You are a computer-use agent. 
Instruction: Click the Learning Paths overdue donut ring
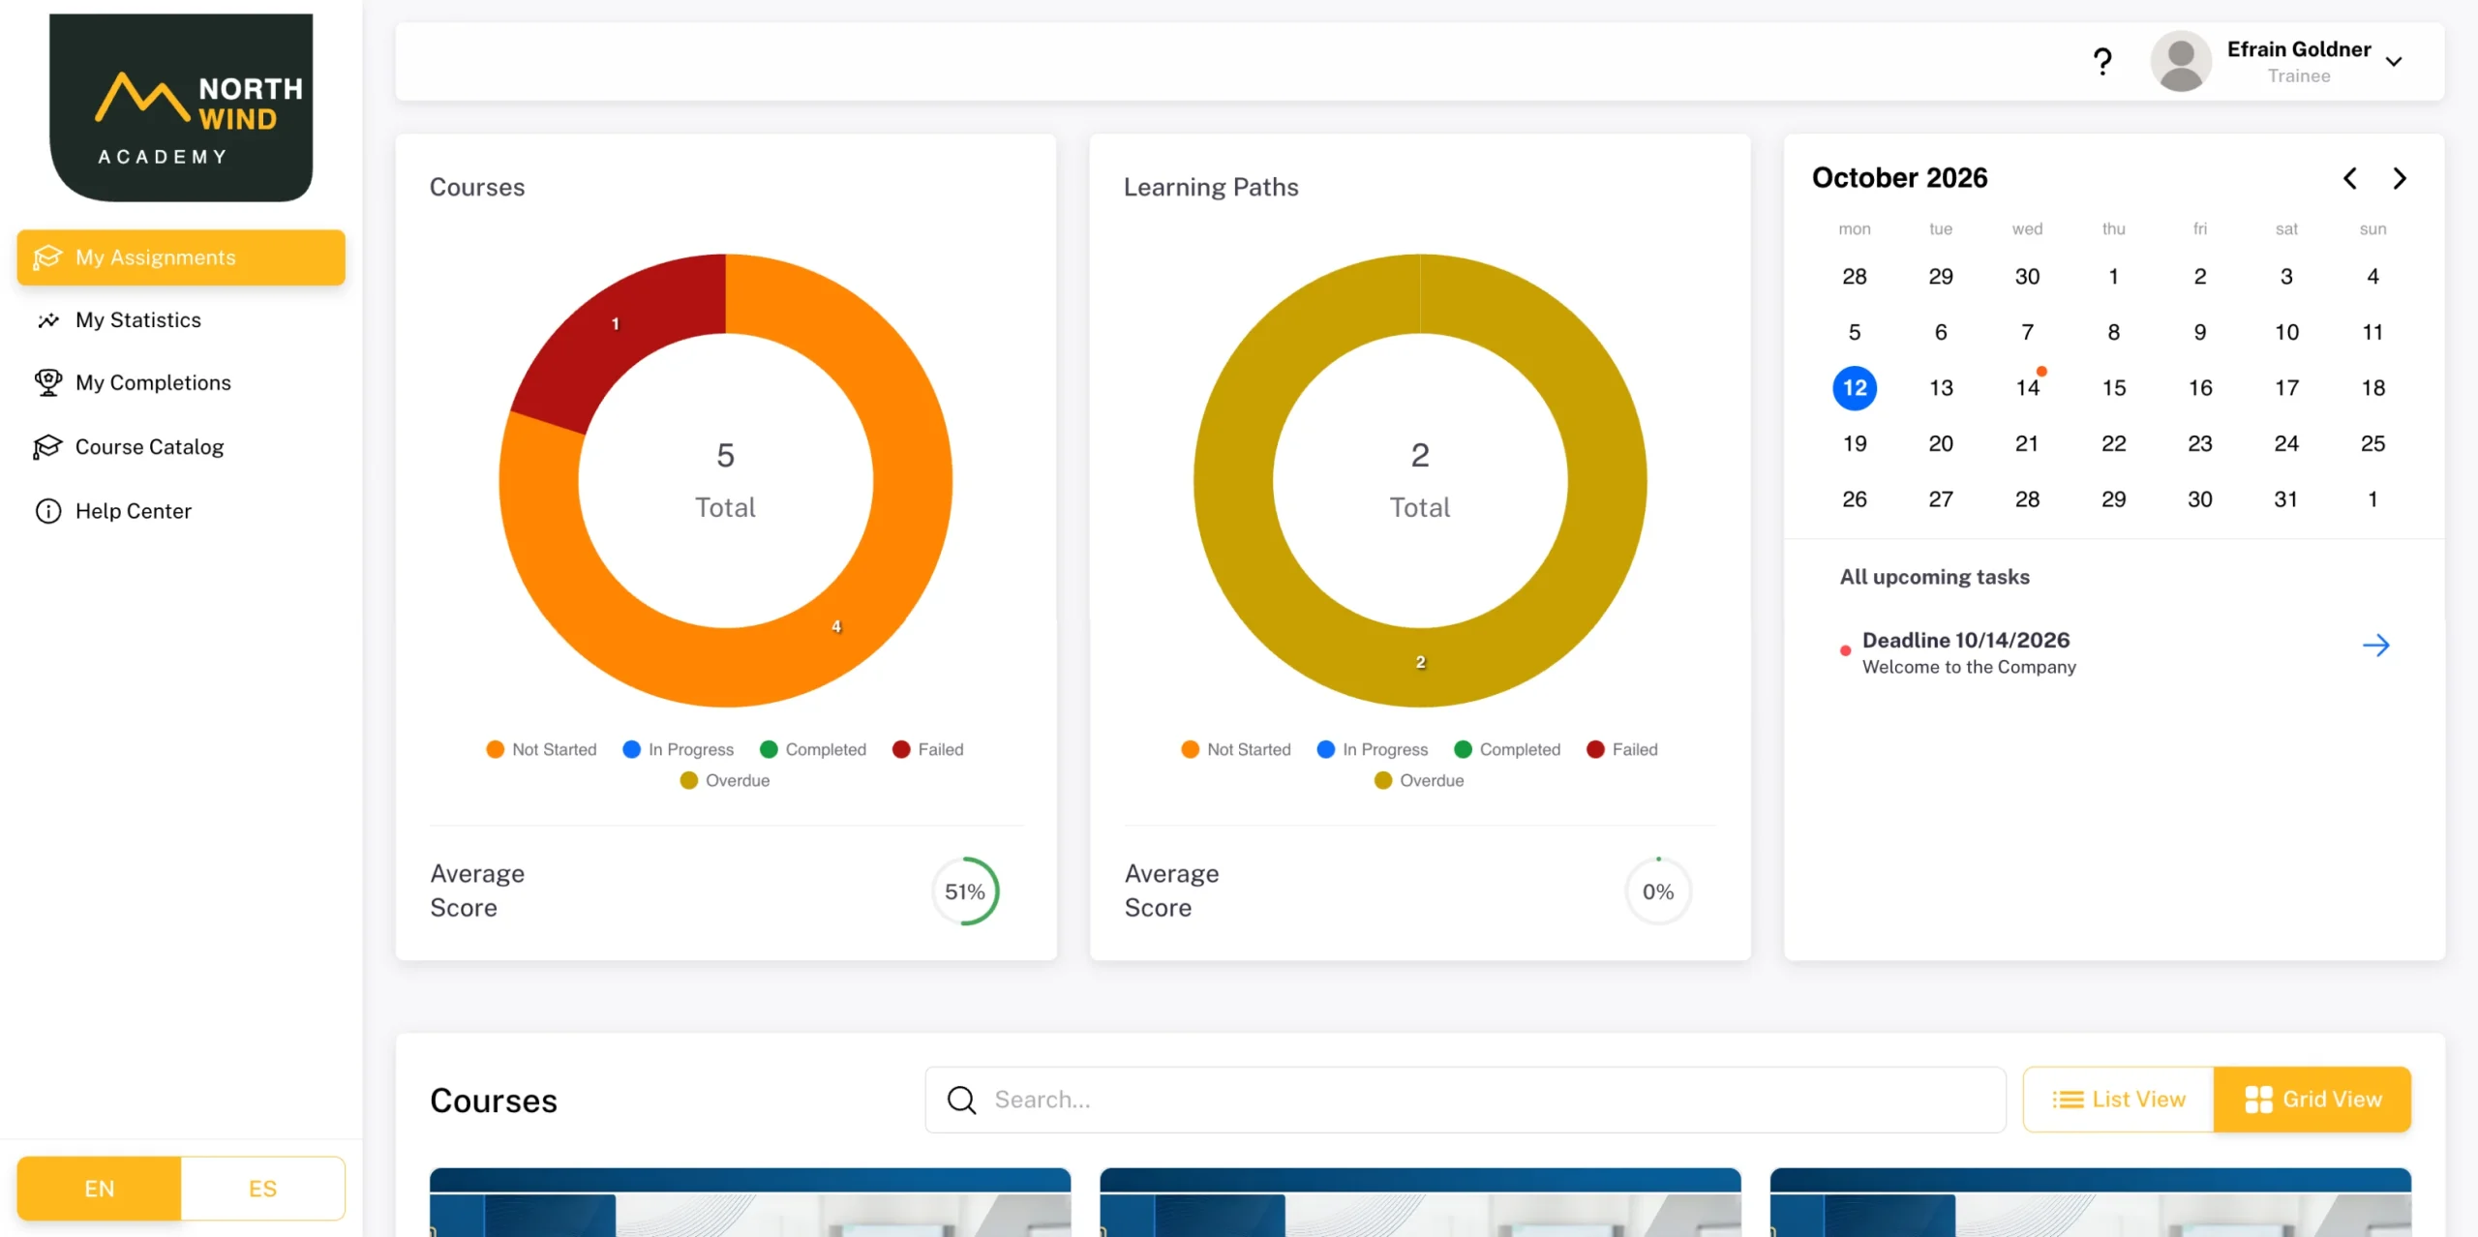[1420, 663]
